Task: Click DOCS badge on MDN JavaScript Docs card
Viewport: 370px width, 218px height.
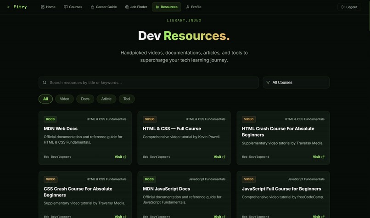Action: point(149,179)
